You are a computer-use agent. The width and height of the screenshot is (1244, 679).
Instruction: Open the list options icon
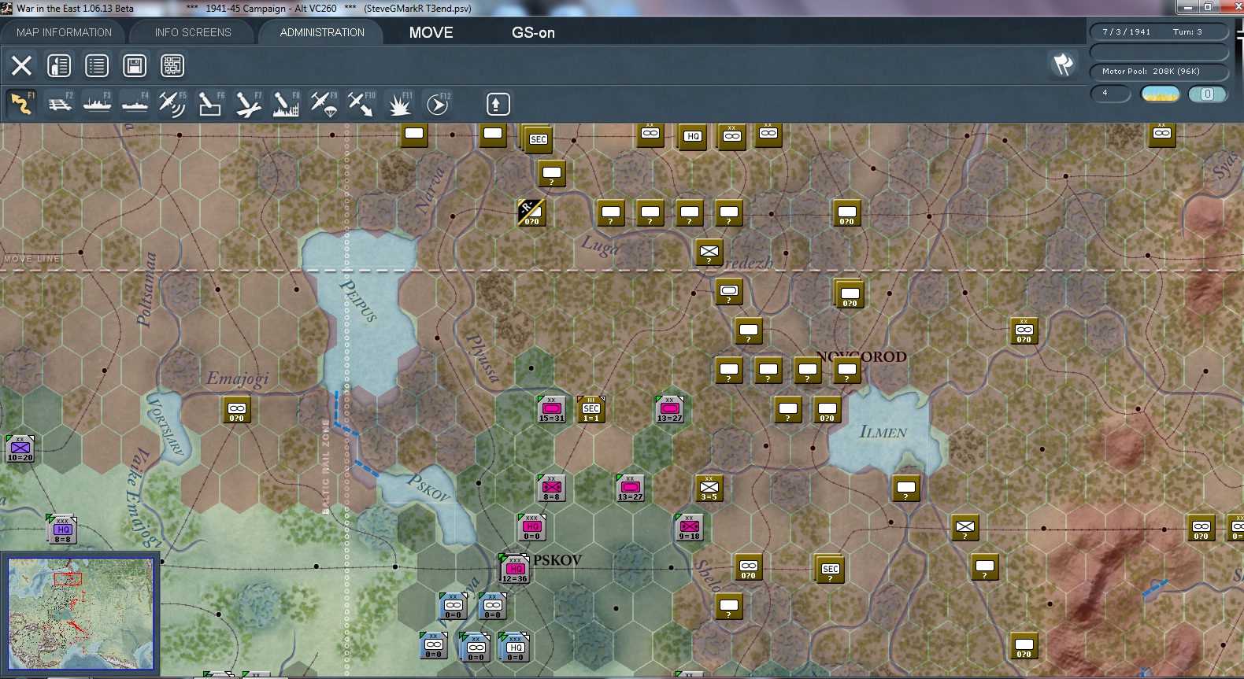click(97, 65)
